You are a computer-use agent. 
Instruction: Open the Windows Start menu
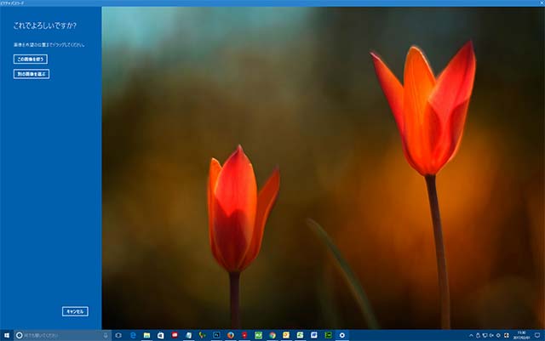[7, 335]
